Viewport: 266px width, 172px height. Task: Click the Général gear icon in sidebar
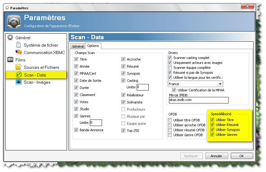click(10, 37)
